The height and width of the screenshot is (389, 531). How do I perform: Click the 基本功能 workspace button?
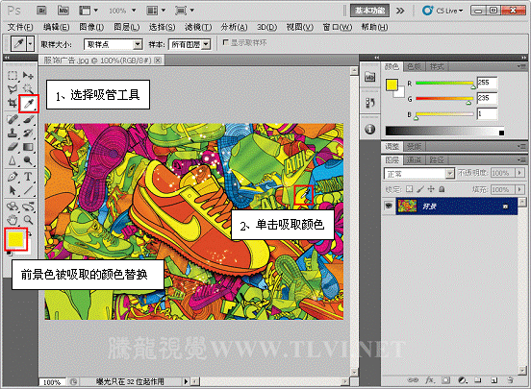click(x=369, y=11)
